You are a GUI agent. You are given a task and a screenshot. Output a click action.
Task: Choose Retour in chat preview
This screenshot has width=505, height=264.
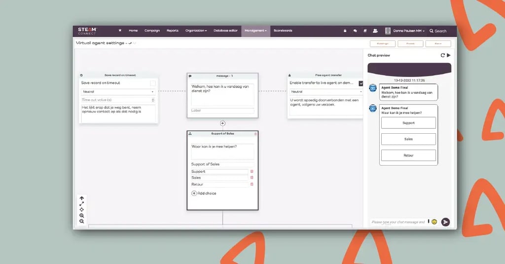408,155
